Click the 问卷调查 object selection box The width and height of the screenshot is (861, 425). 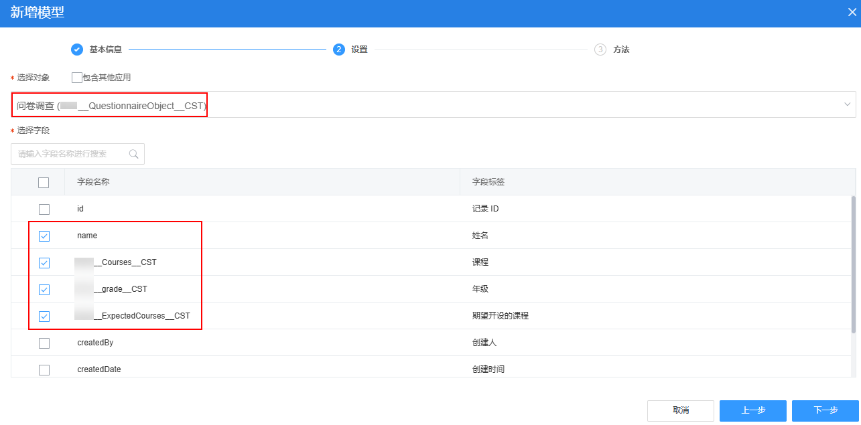point(433,104)
